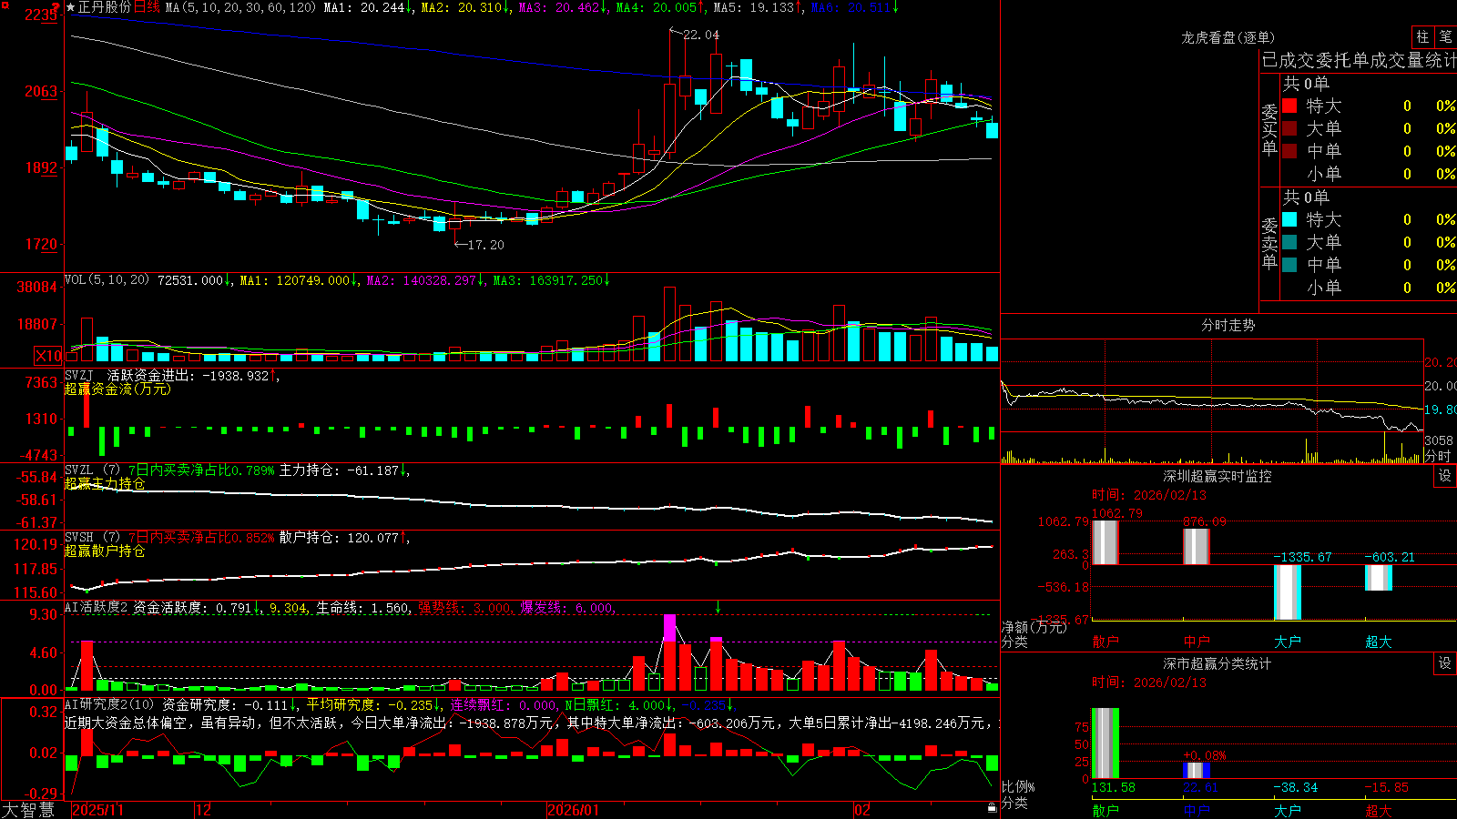Viewport: 1457px width, 819px height.
Task: Click the AI研究度2(10) indicator name
Action: click(110, 704)
